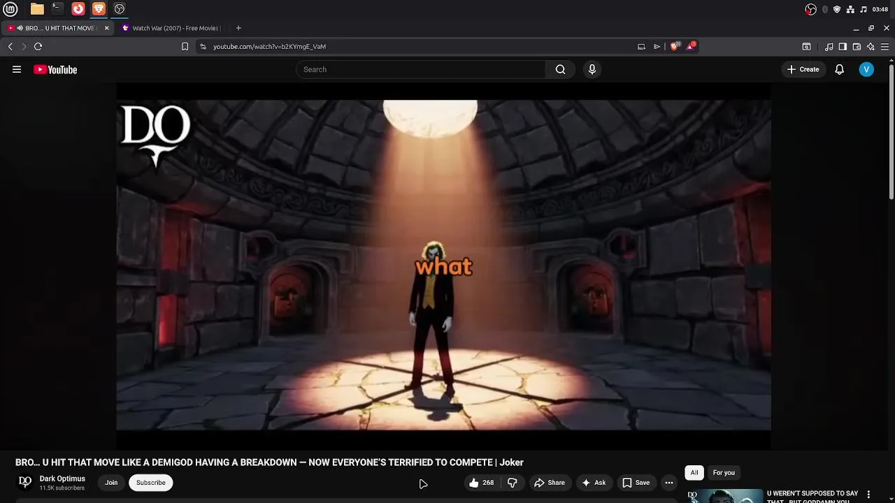
Task: Save video to a playlist
Action: (x=636, y=483)
